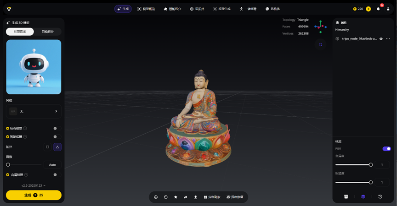The height and width of the screenshot is (206, 397).
Task: Click the metalness slider handle
Action: [371, 165]
